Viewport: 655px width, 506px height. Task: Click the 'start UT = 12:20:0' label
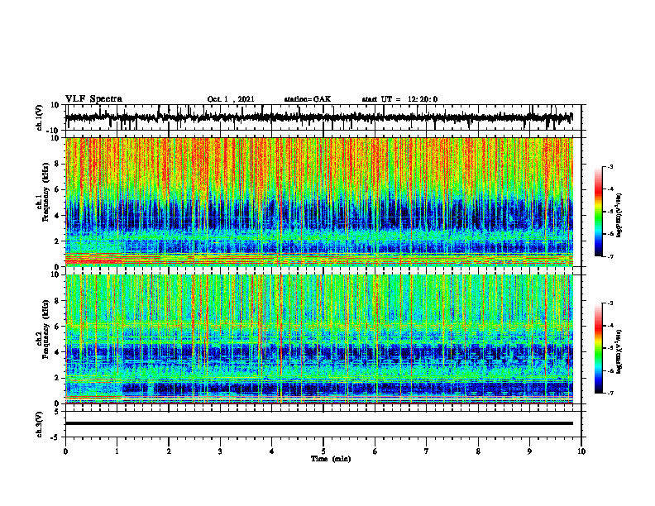pos(399,99)
